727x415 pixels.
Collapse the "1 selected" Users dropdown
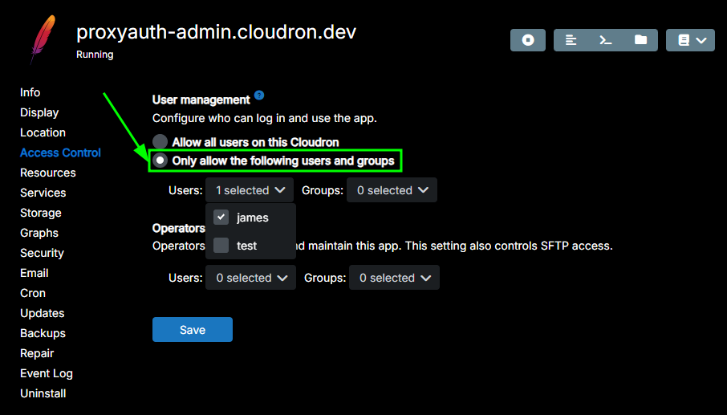point(249,190)
